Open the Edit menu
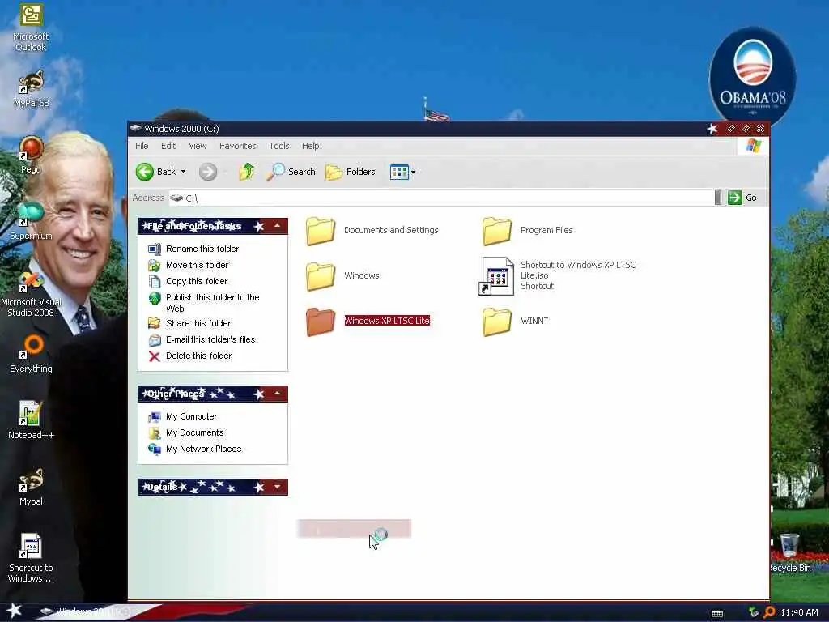The width and height of the screenshot is (829, 622). [168, 146]
